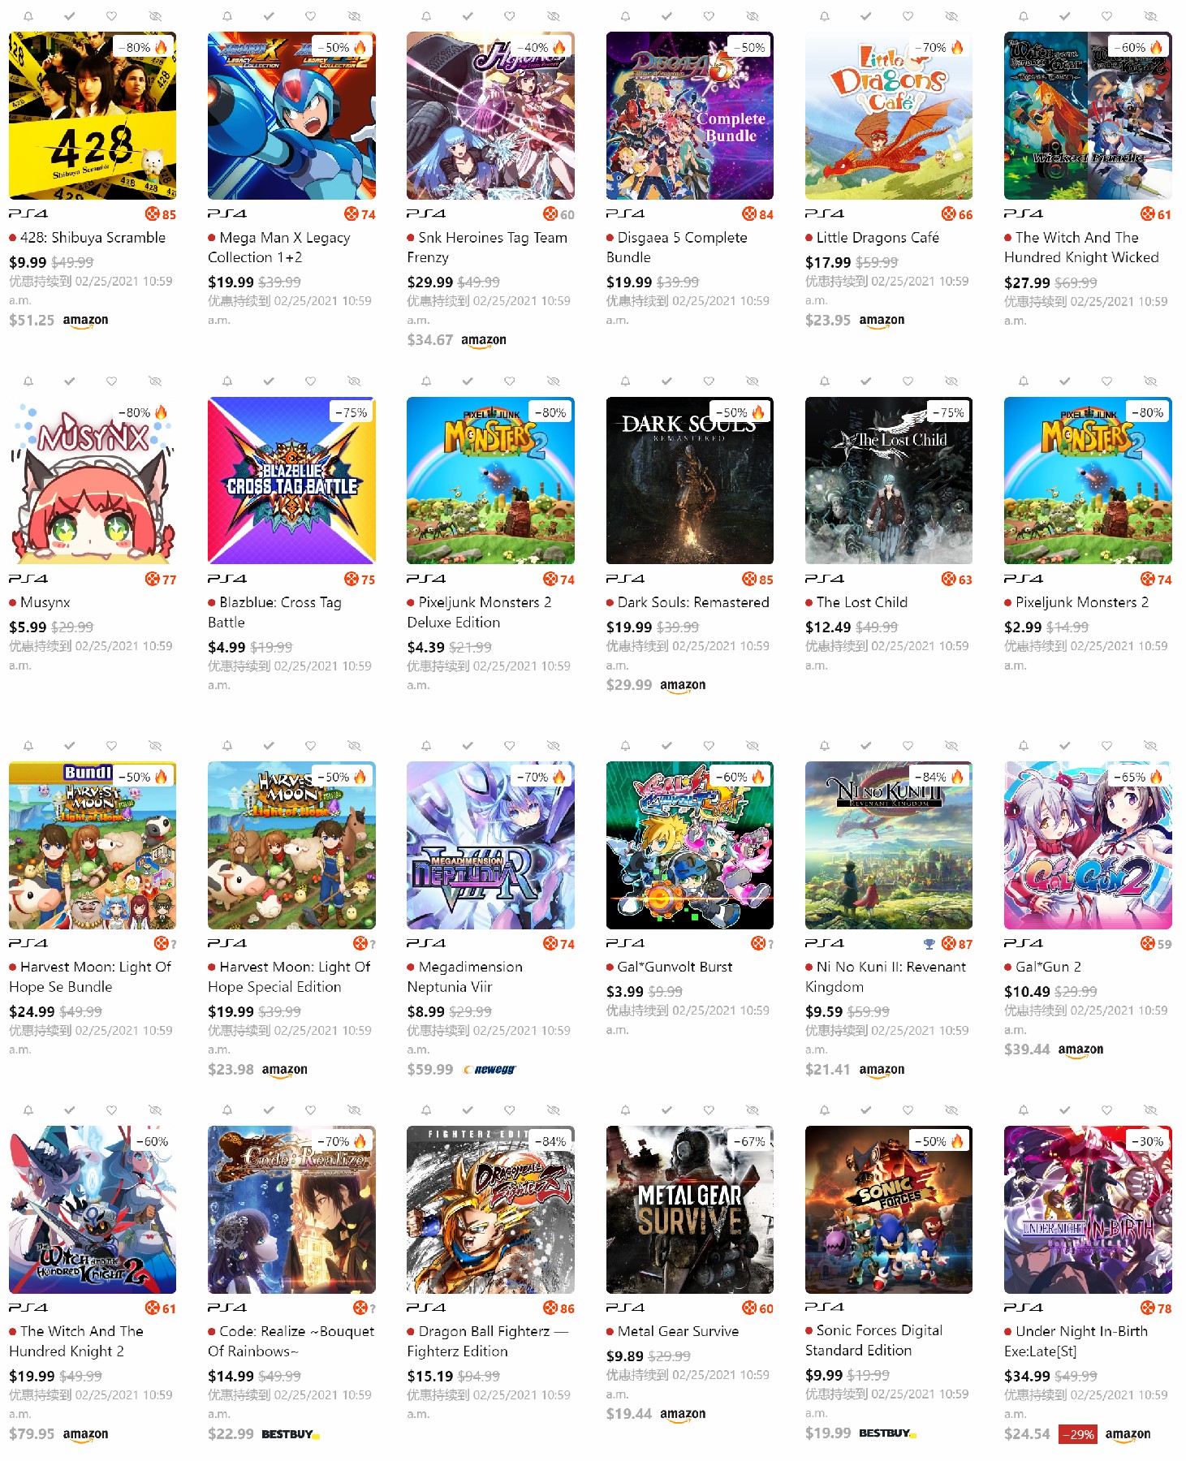Click the heart icon above Little Dragons Café
The image size is (1186, 1461).
coord(908,16)
